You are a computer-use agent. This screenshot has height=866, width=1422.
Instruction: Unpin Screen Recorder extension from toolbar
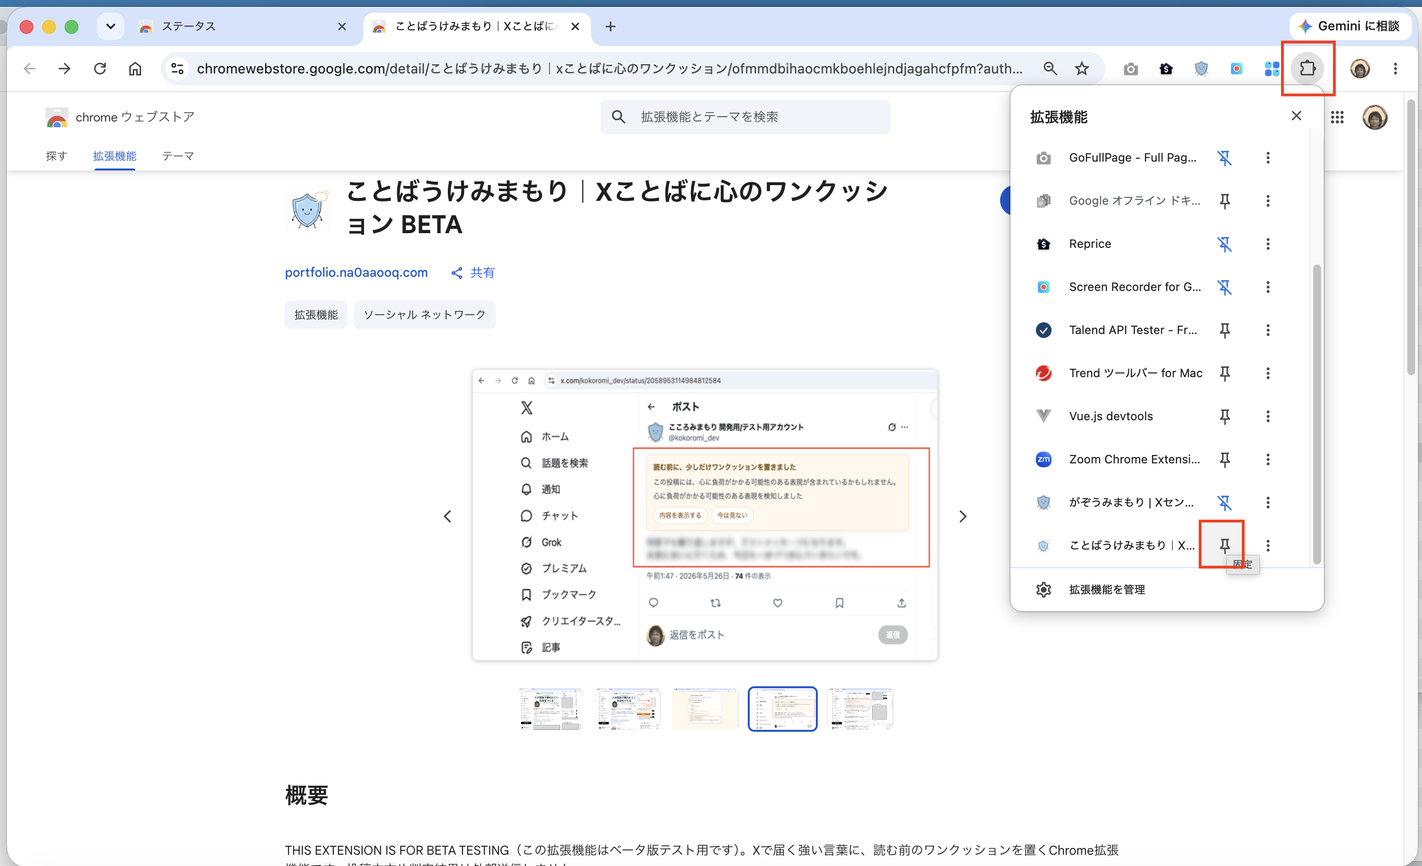pyautogui.click(x=1224, y=287)
